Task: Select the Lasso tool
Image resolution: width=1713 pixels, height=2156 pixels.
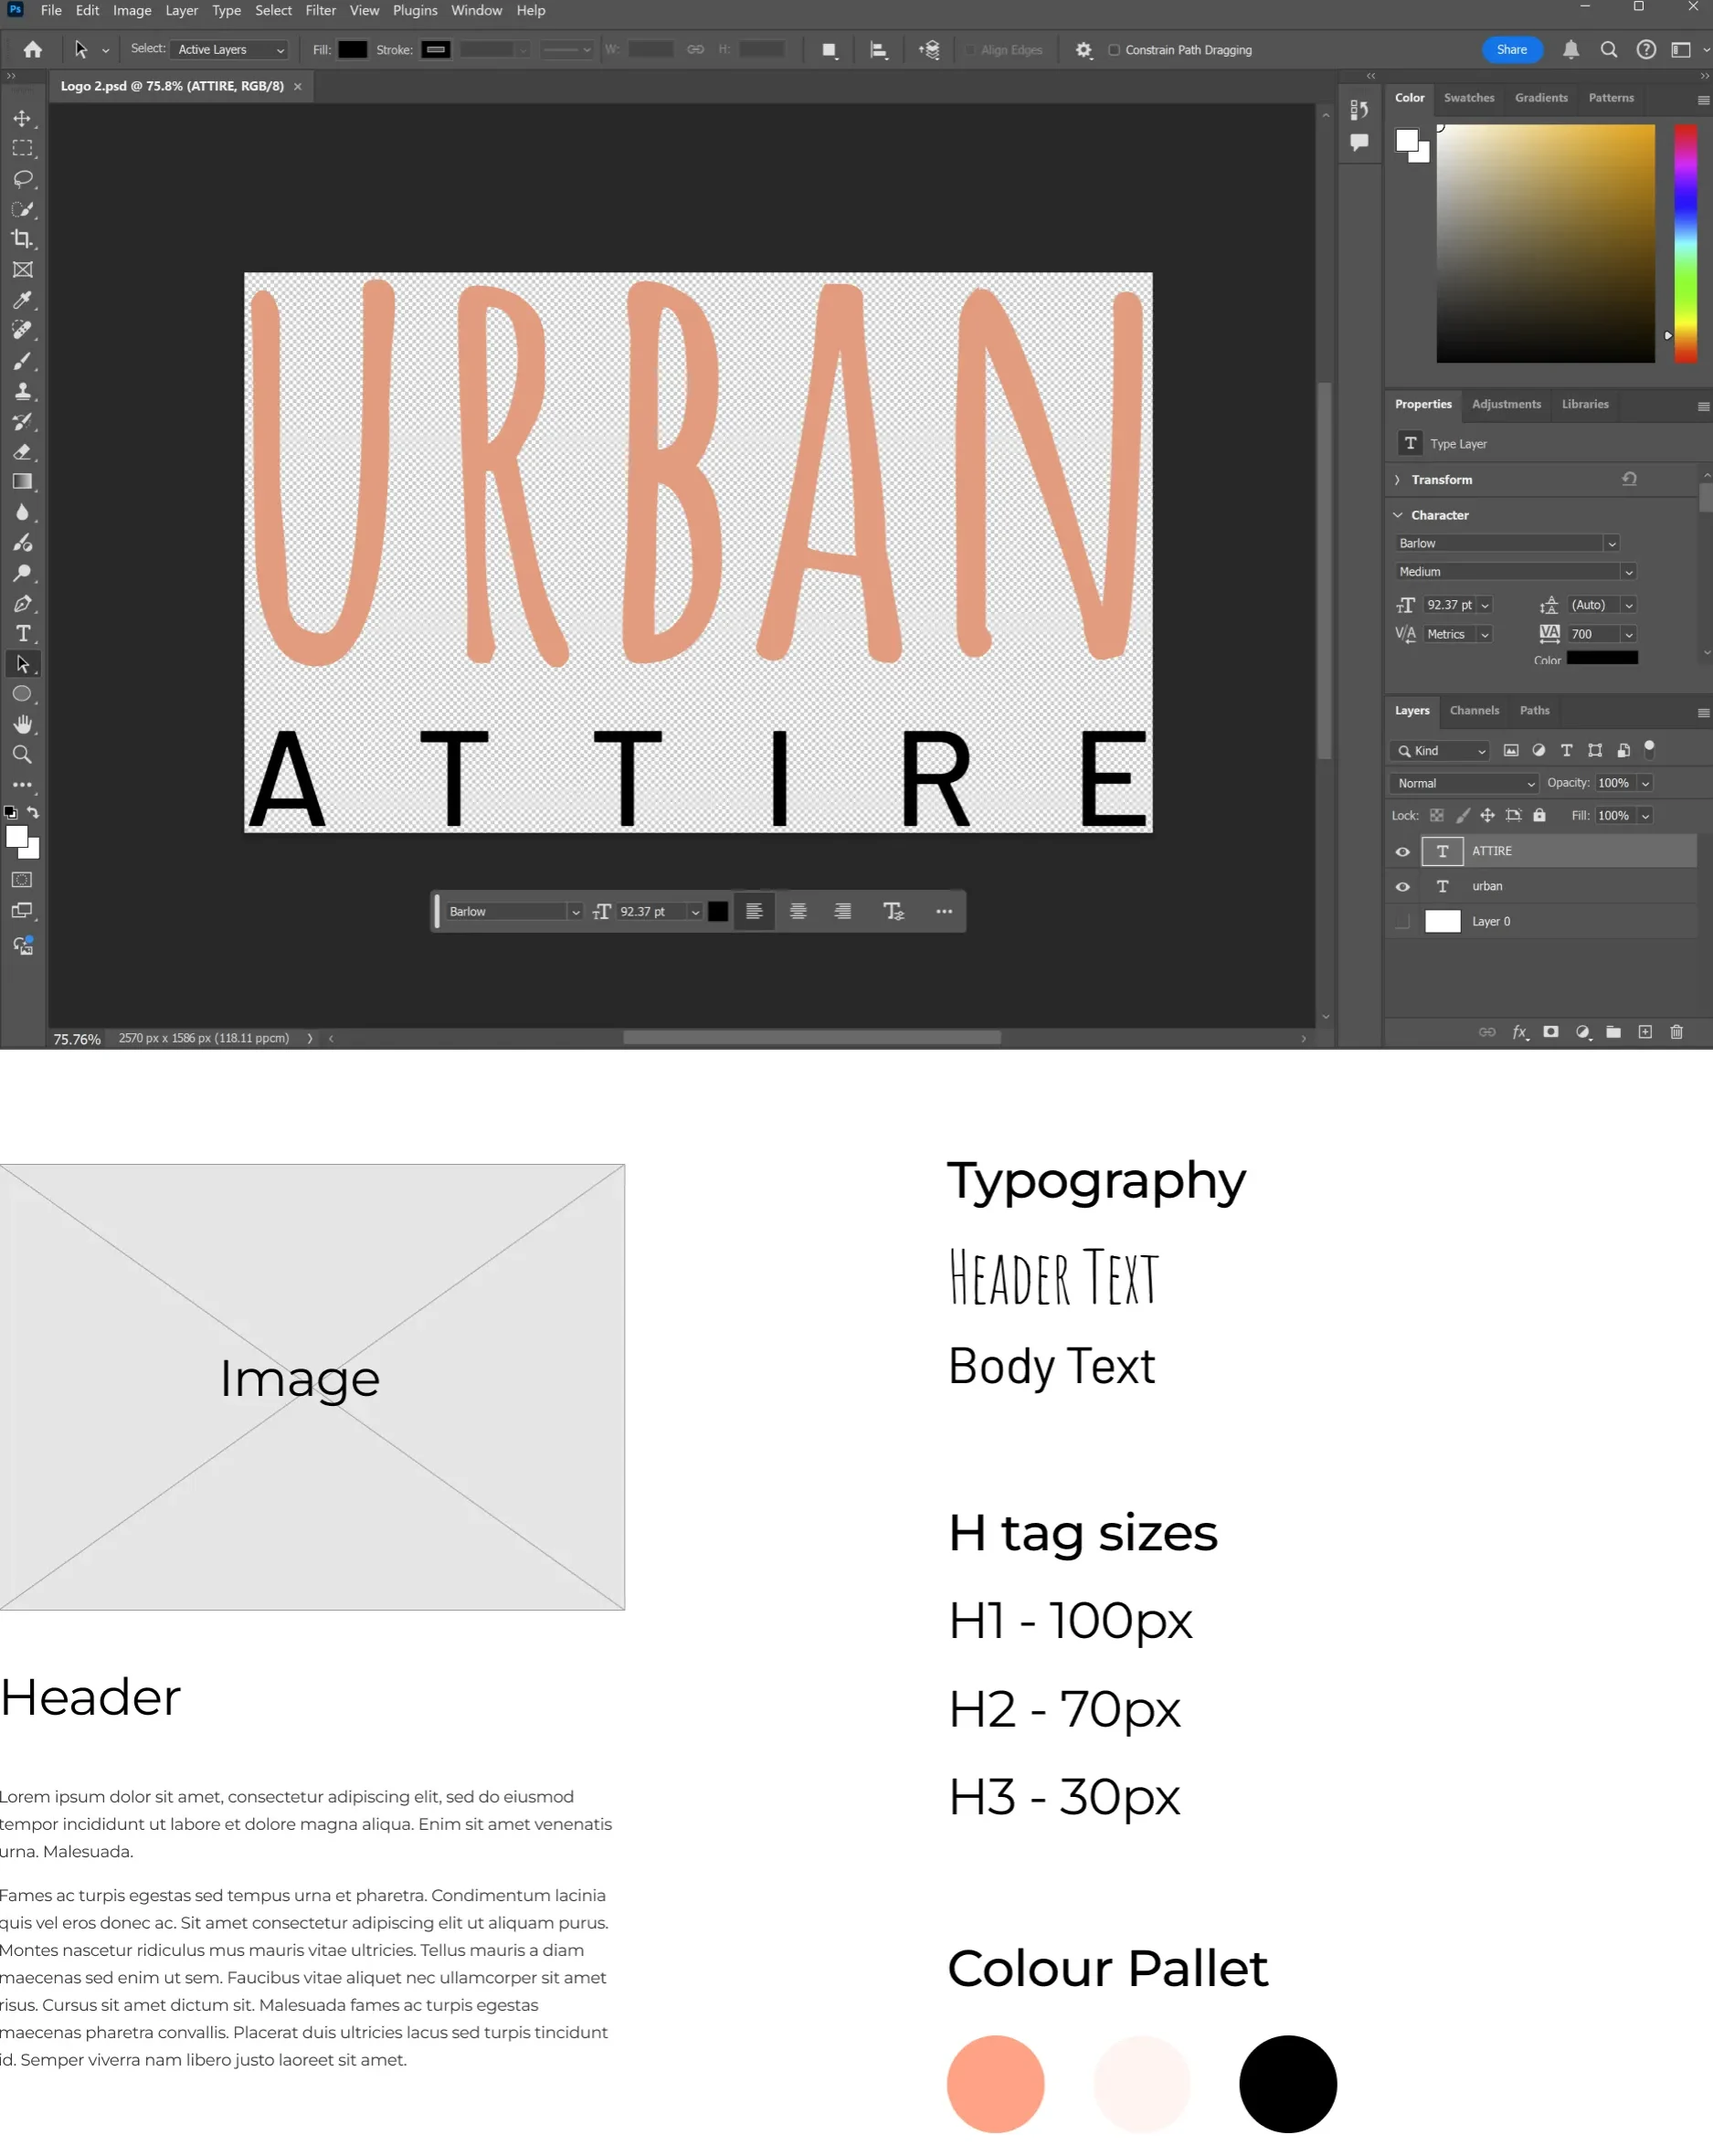Action: click(x=22, y=179)
